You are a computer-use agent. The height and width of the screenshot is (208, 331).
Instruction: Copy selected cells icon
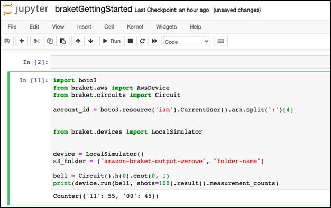pyautogui.click(x=50, y=41)
